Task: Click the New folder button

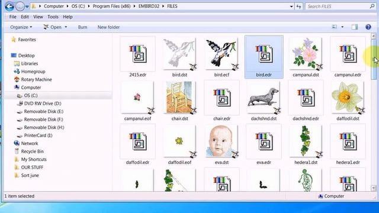Action: [x=108, y=27]
